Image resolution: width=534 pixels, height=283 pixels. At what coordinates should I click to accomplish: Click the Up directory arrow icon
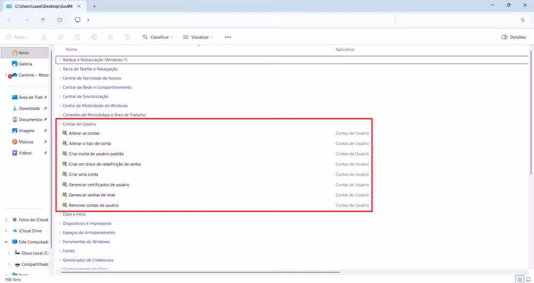[43, 20]
